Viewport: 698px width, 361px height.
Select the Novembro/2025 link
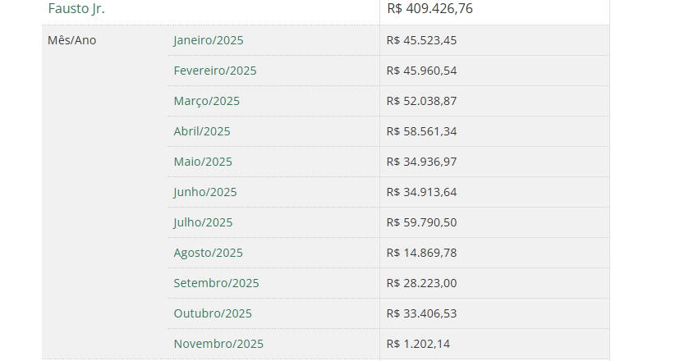pyautogui.click(x=218, y=344)
